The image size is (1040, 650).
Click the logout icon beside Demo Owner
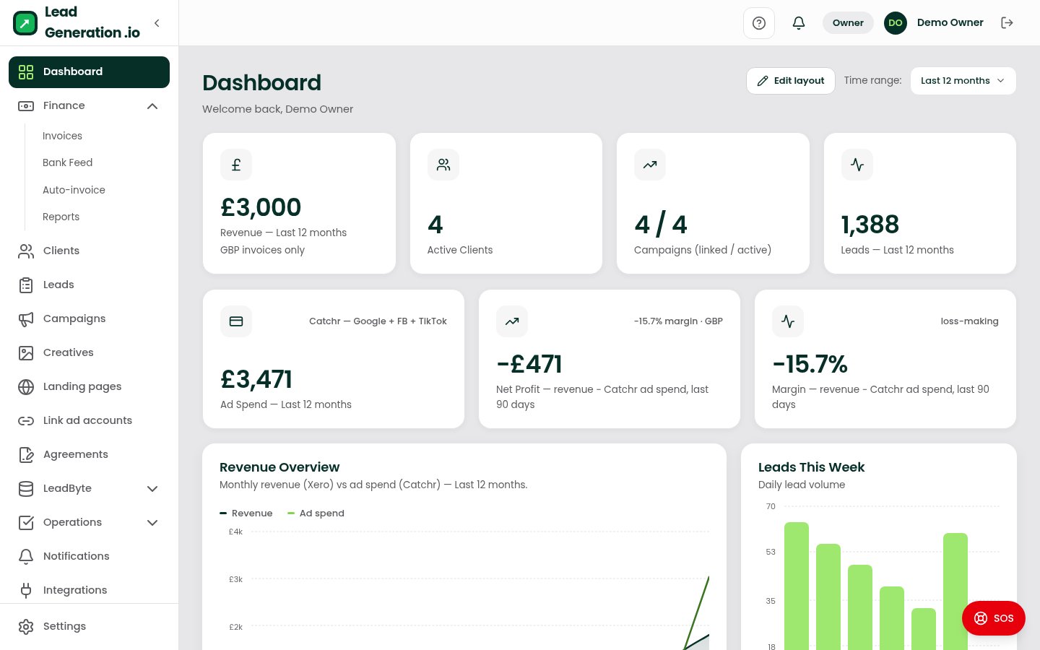coord(1007,23)
